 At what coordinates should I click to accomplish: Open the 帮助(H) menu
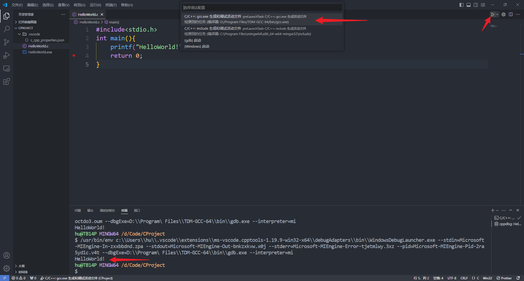(x=127, y=5)
